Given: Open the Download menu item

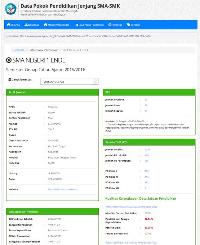Looking at the screenshot, I should pos(32,25).
